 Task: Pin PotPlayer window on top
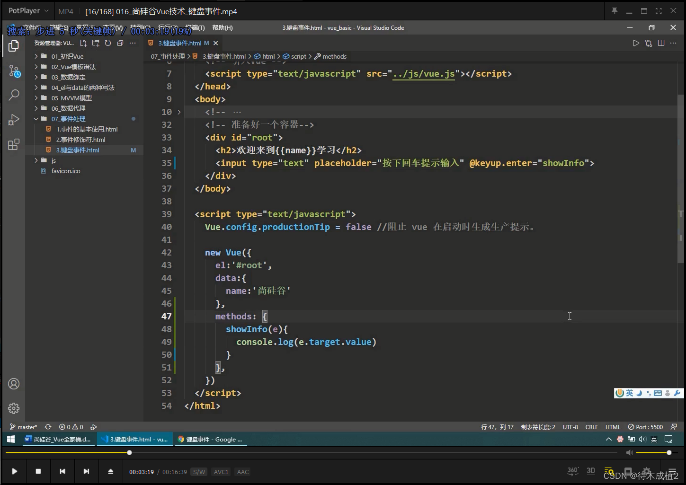click(615, 11)
